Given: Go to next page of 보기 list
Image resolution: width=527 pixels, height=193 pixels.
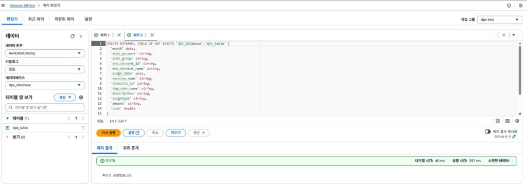Looking at the screenshot, I should [x=83, y=137].
